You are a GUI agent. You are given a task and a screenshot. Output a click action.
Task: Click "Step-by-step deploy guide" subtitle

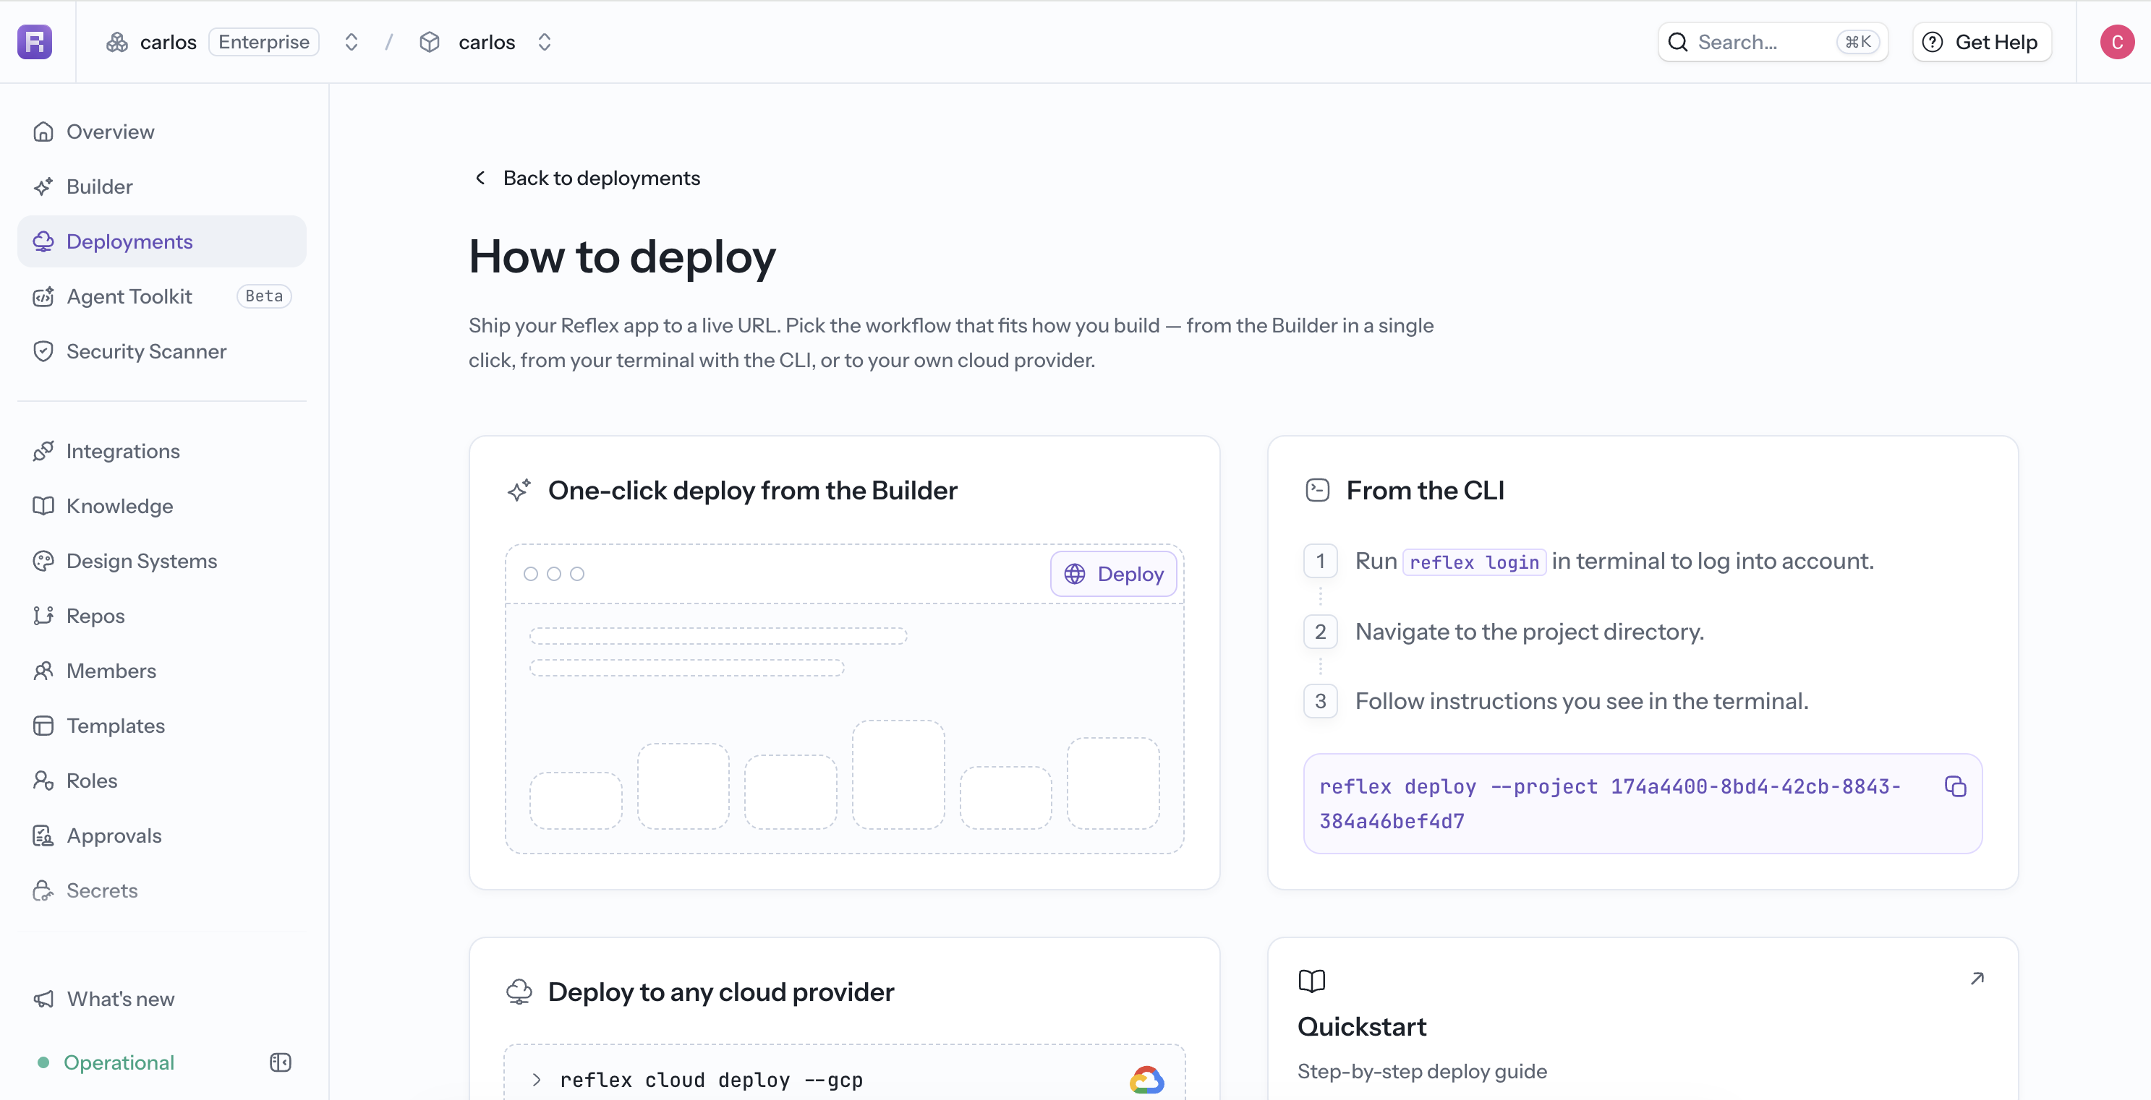pos(1422,1072)
